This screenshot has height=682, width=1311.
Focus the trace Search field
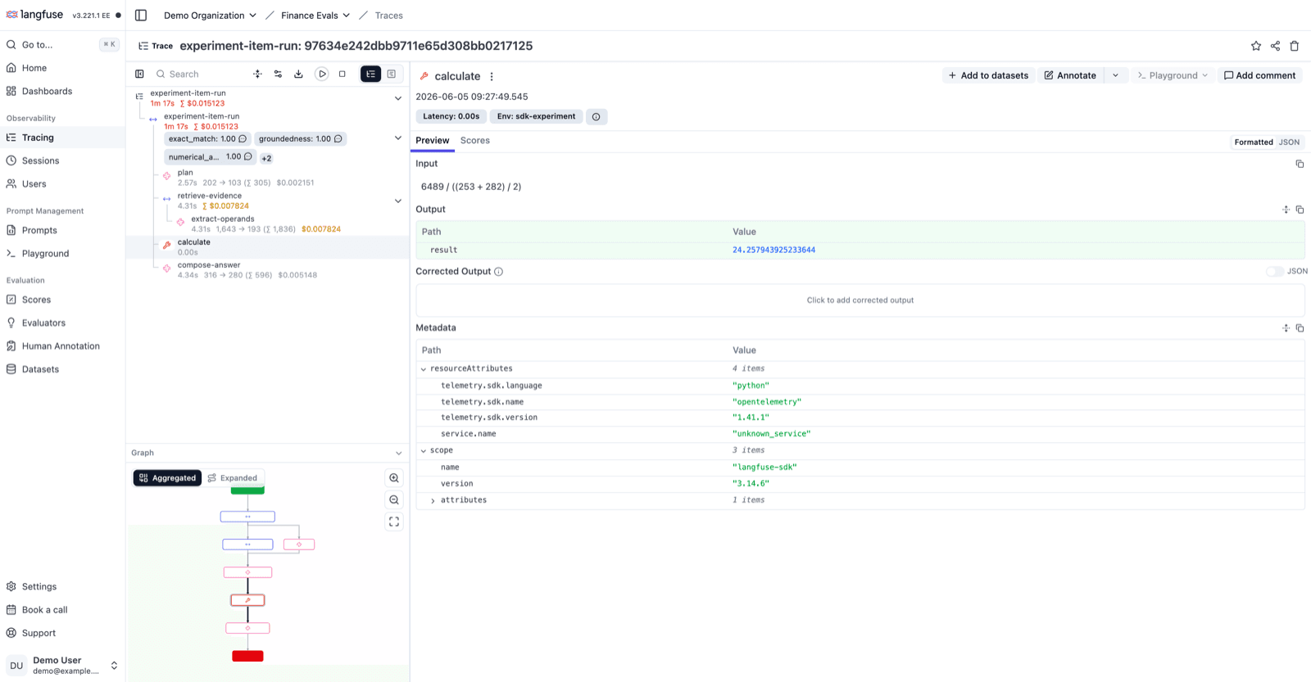pos(201,74)
